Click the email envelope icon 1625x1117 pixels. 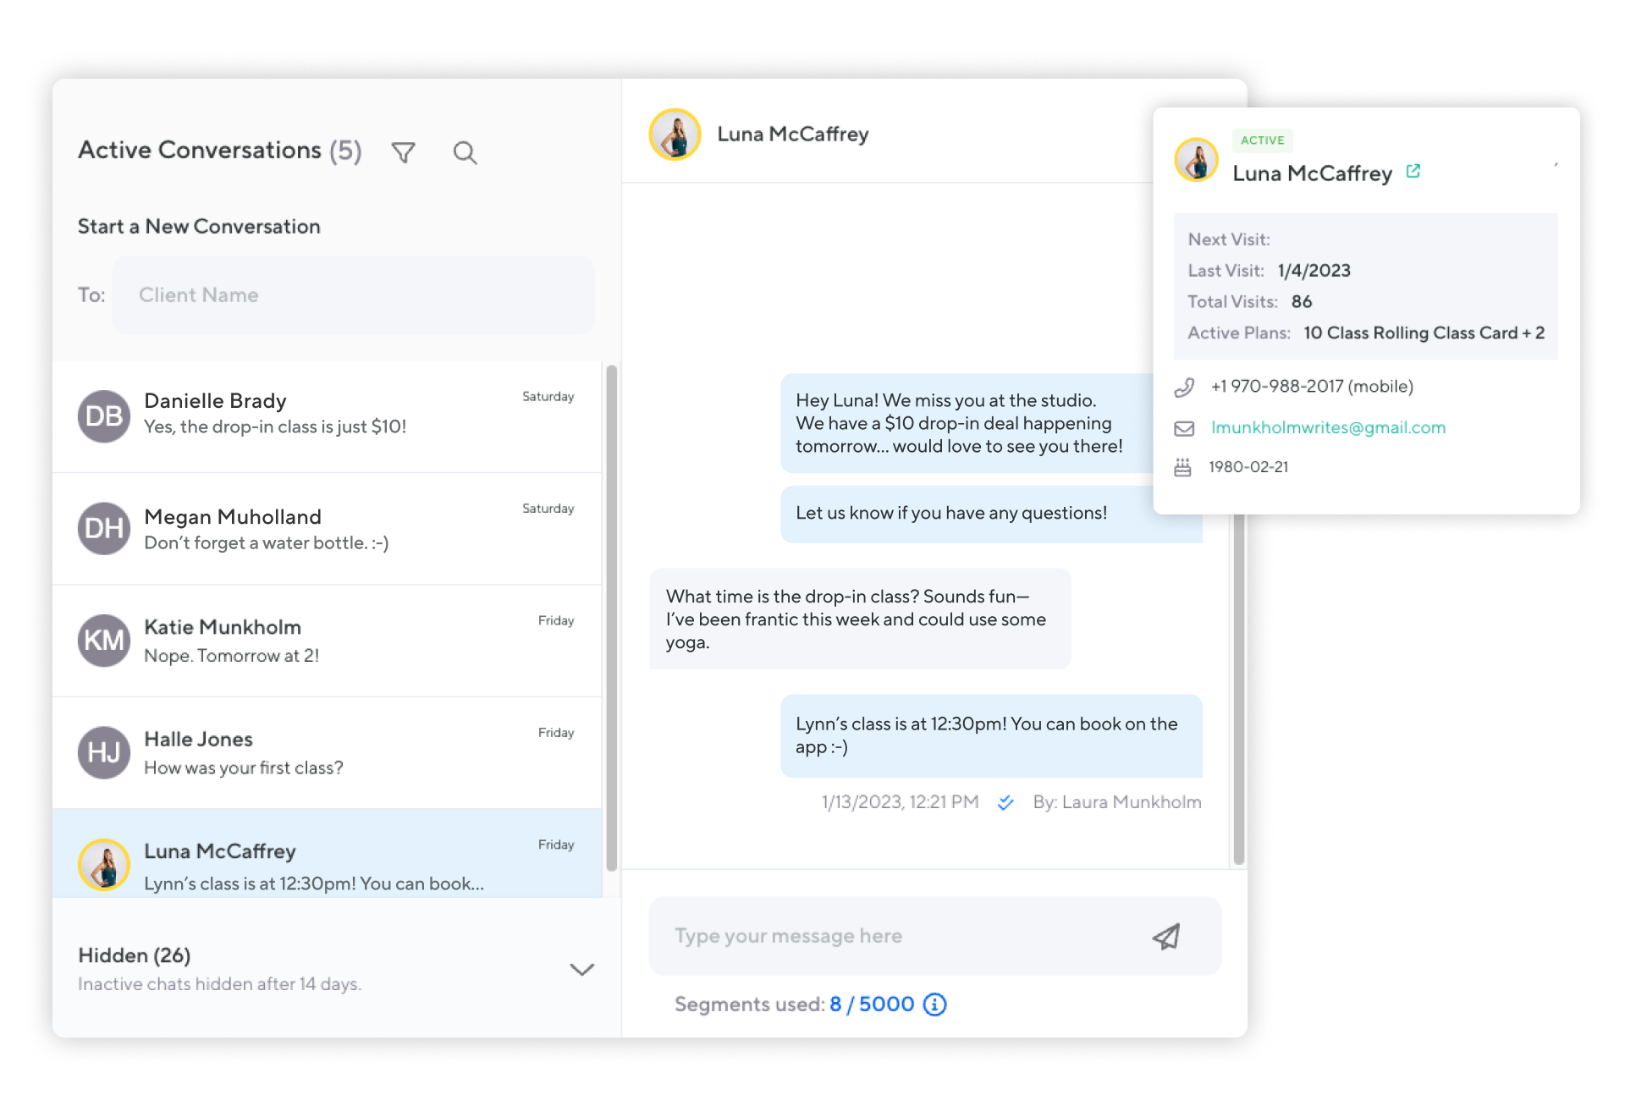point(1184,428)
